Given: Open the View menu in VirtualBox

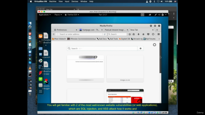Looking at the screenshot, I should [x=61, y=1].
